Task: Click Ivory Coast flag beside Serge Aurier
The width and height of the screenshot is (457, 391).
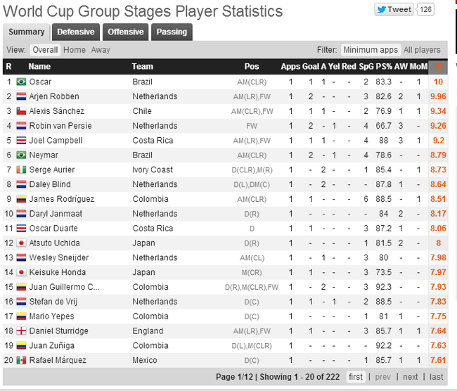Action: (x=21, y=169)
